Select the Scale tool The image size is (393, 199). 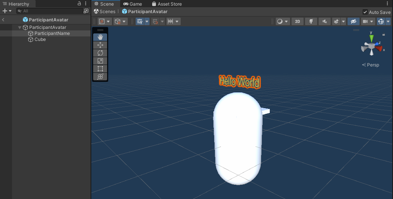[x=100, y=61]
